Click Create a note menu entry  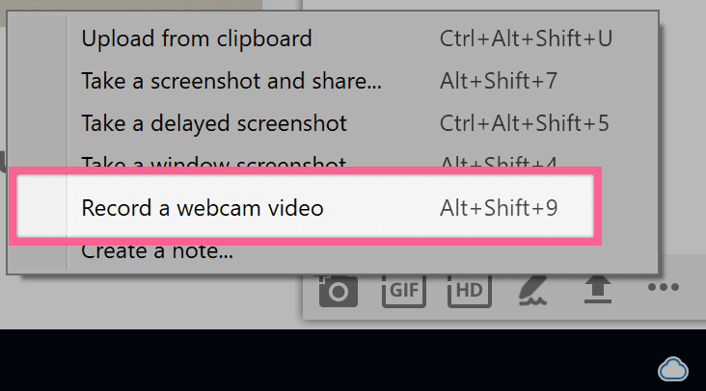157,253
